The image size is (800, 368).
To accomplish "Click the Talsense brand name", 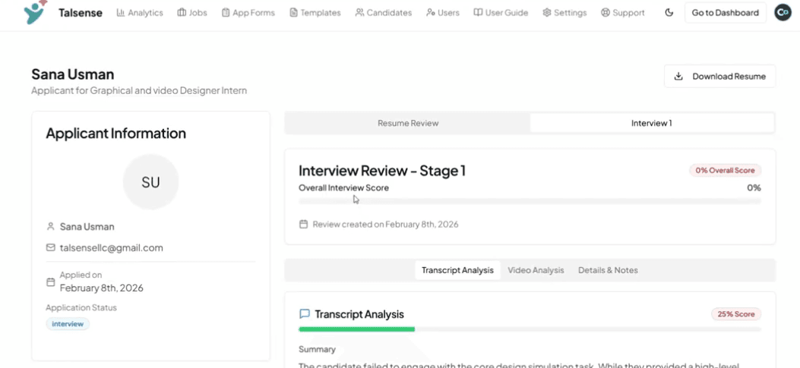I will (x=81, y=13).
